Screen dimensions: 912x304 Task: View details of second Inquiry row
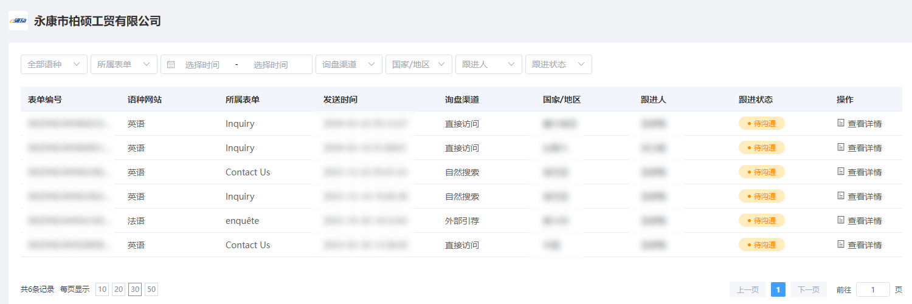click(860, 148)
